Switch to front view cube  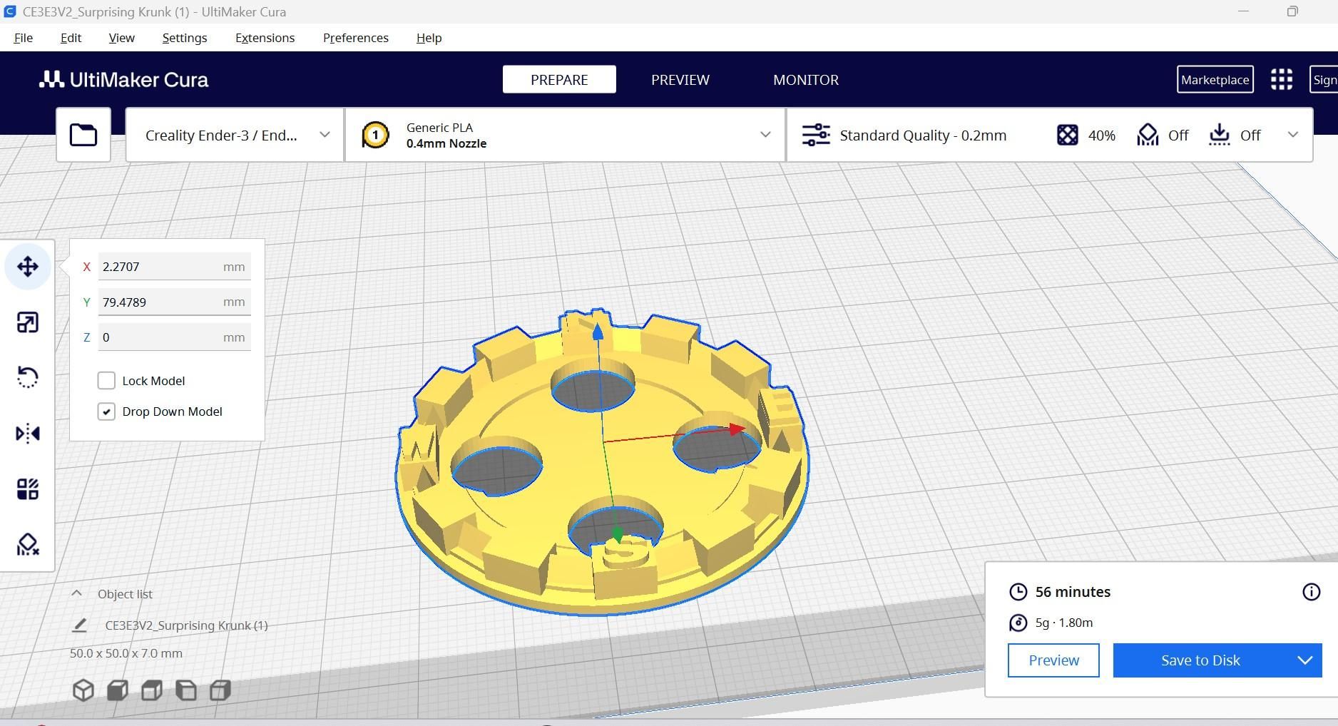pos(118,690)
